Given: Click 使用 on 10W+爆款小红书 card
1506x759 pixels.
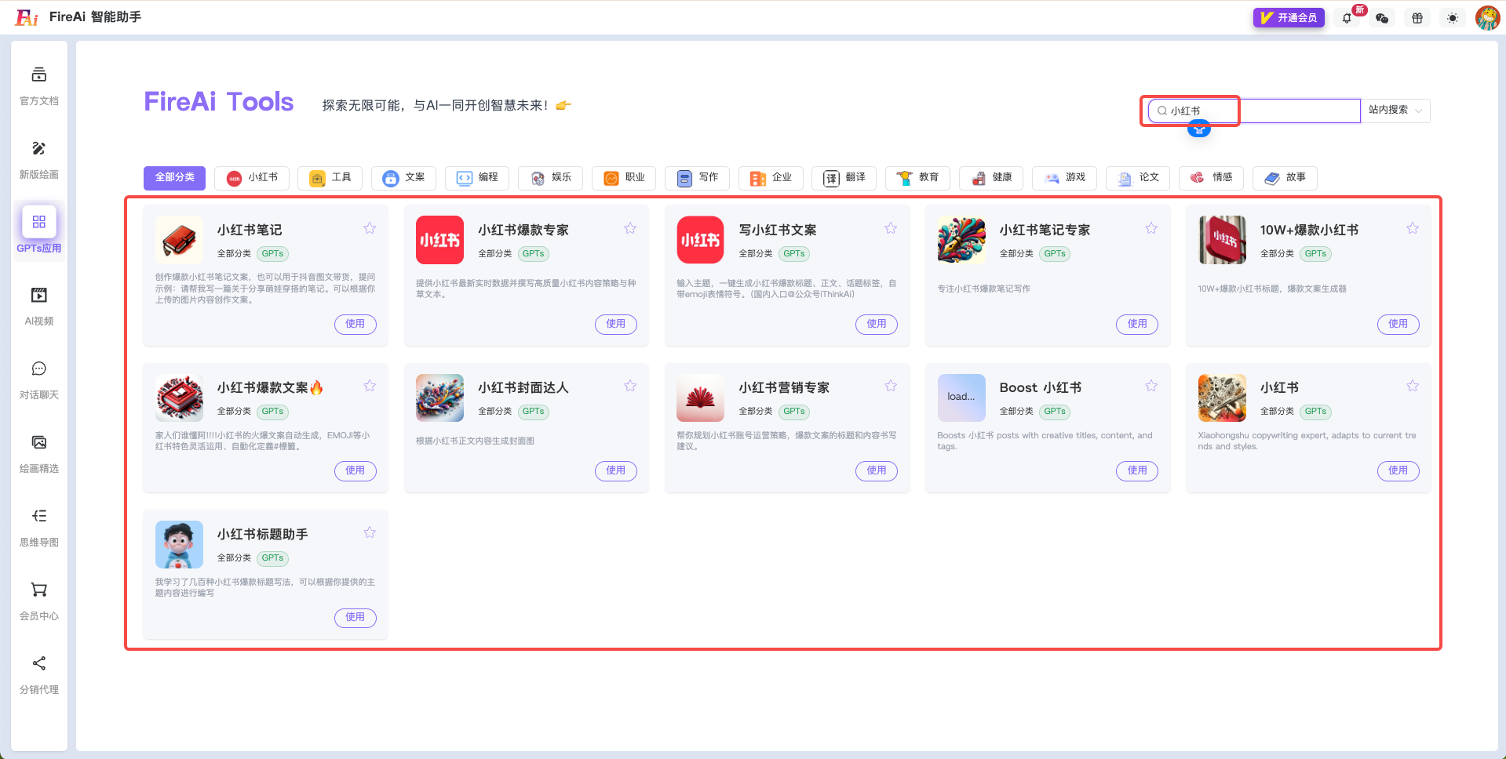Looking at the screenshot, I should point(1398,324).
